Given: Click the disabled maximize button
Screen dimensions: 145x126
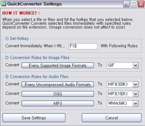Looking at the screenshot, I should [x=134, y=4].
